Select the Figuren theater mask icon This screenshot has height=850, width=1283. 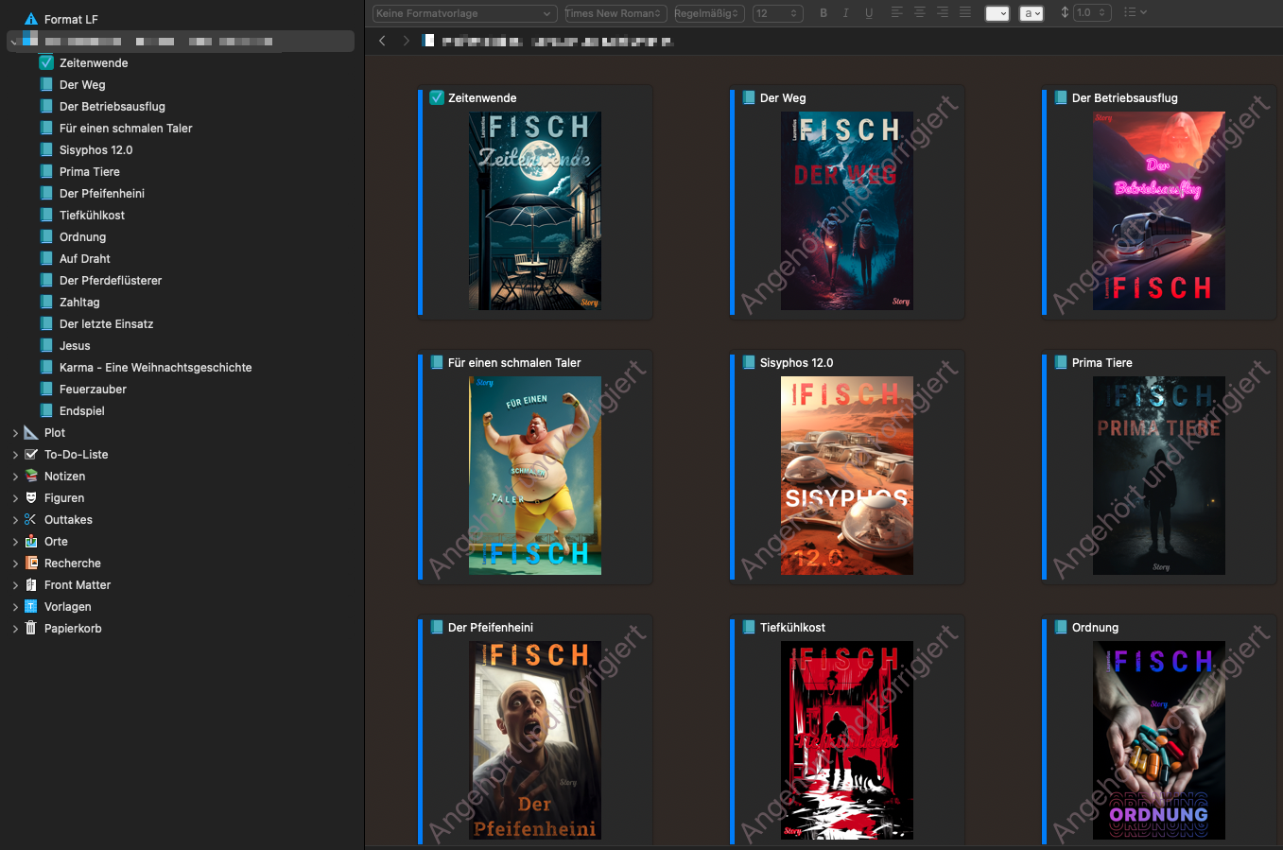pos(30,498)
